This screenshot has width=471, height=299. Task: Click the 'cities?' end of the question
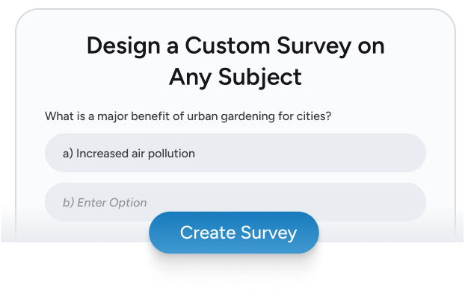click(x=315, y=116)
